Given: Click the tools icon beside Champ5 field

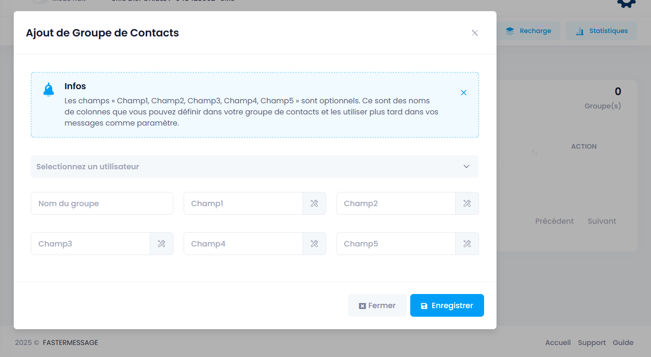Looking at the screenshot, I should [x=467, y=244].
